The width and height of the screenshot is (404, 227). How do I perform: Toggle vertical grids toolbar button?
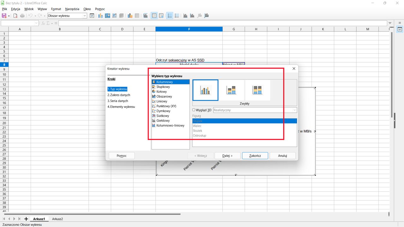tap(177, 16)
